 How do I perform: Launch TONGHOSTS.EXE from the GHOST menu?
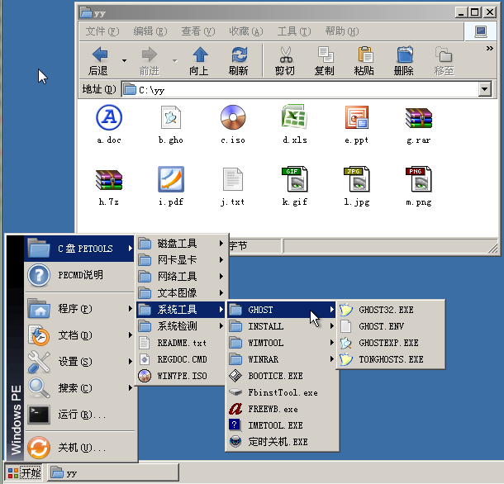click(x=391, y=359)
